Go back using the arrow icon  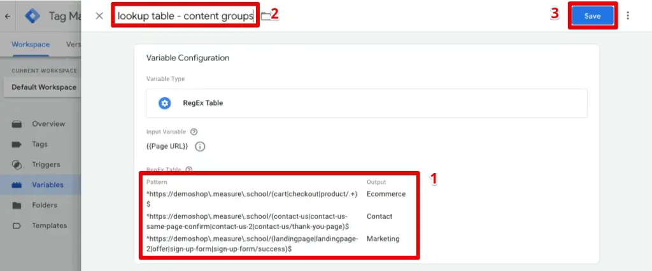(x=8, y=17)
